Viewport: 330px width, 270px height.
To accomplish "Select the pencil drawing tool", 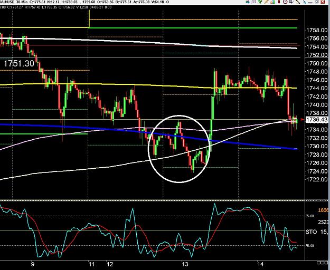I will [267, 2].
